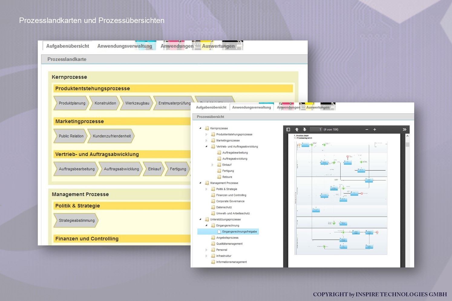Open the Strategieabstimmung process step

pos(76,220)
